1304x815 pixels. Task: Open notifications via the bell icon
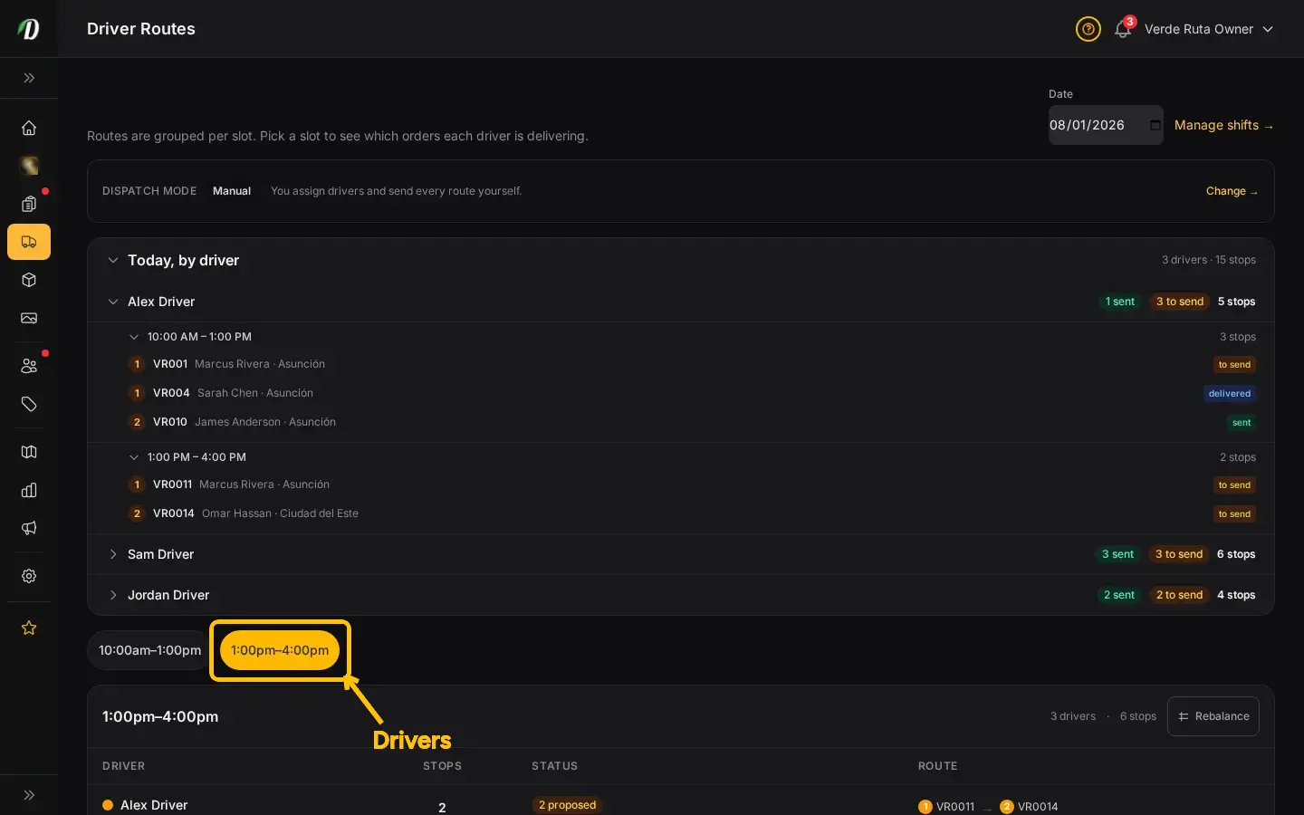(1123, 29)
